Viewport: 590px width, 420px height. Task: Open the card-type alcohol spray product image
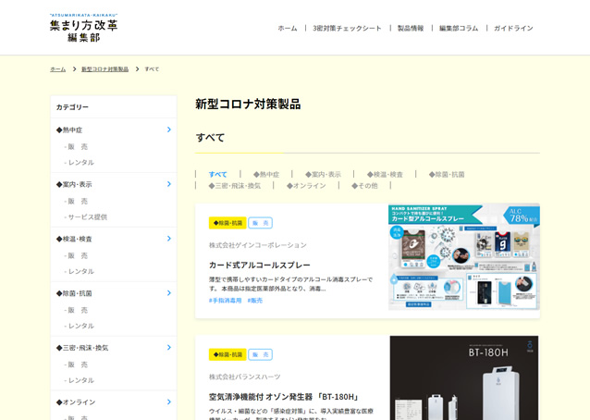[464, 257]
